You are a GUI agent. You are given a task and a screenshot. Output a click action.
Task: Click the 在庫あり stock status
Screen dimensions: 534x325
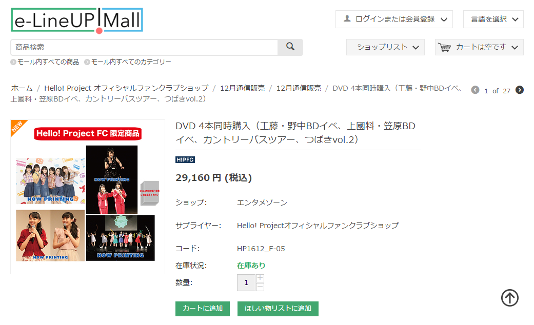tap(251, 266)
